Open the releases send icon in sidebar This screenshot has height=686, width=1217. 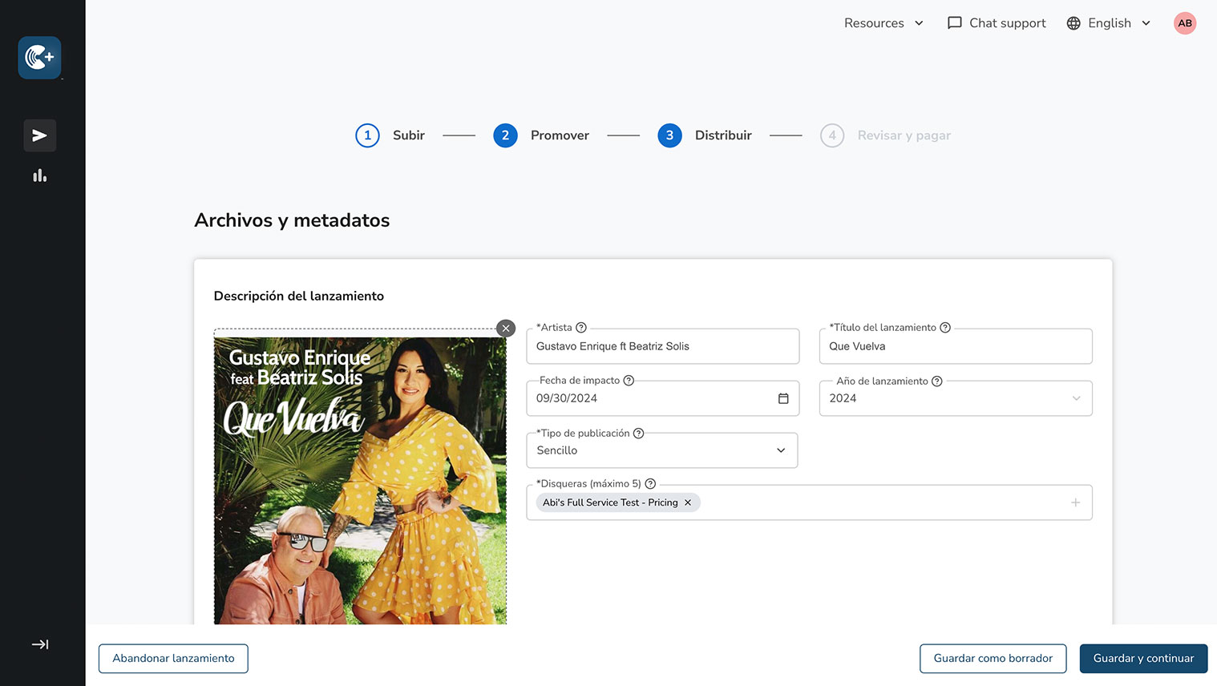pos(39,135)
